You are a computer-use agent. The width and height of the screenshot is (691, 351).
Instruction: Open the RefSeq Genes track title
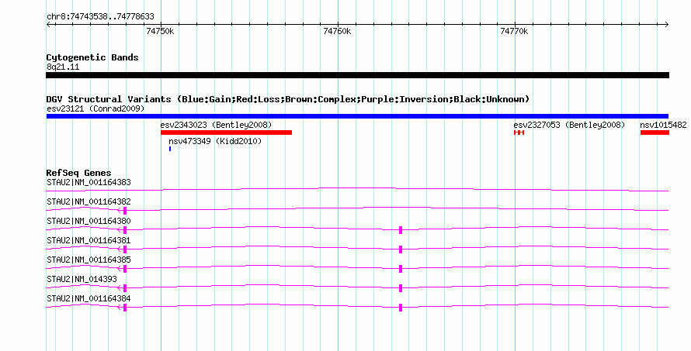pos(79,173)
